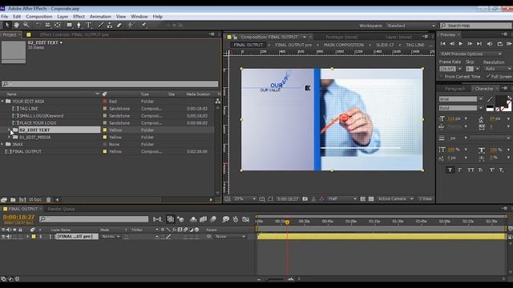Select the Selection arrow tool
Screen dimensions: 513x288
(x=7, y=25)
